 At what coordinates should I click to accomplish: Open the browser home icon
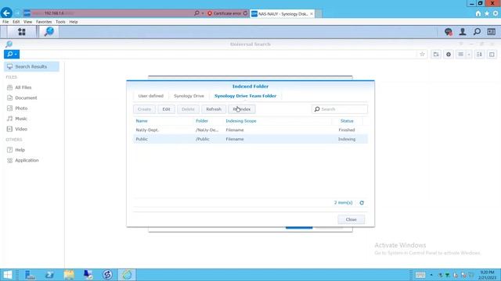tap(478, 13)
